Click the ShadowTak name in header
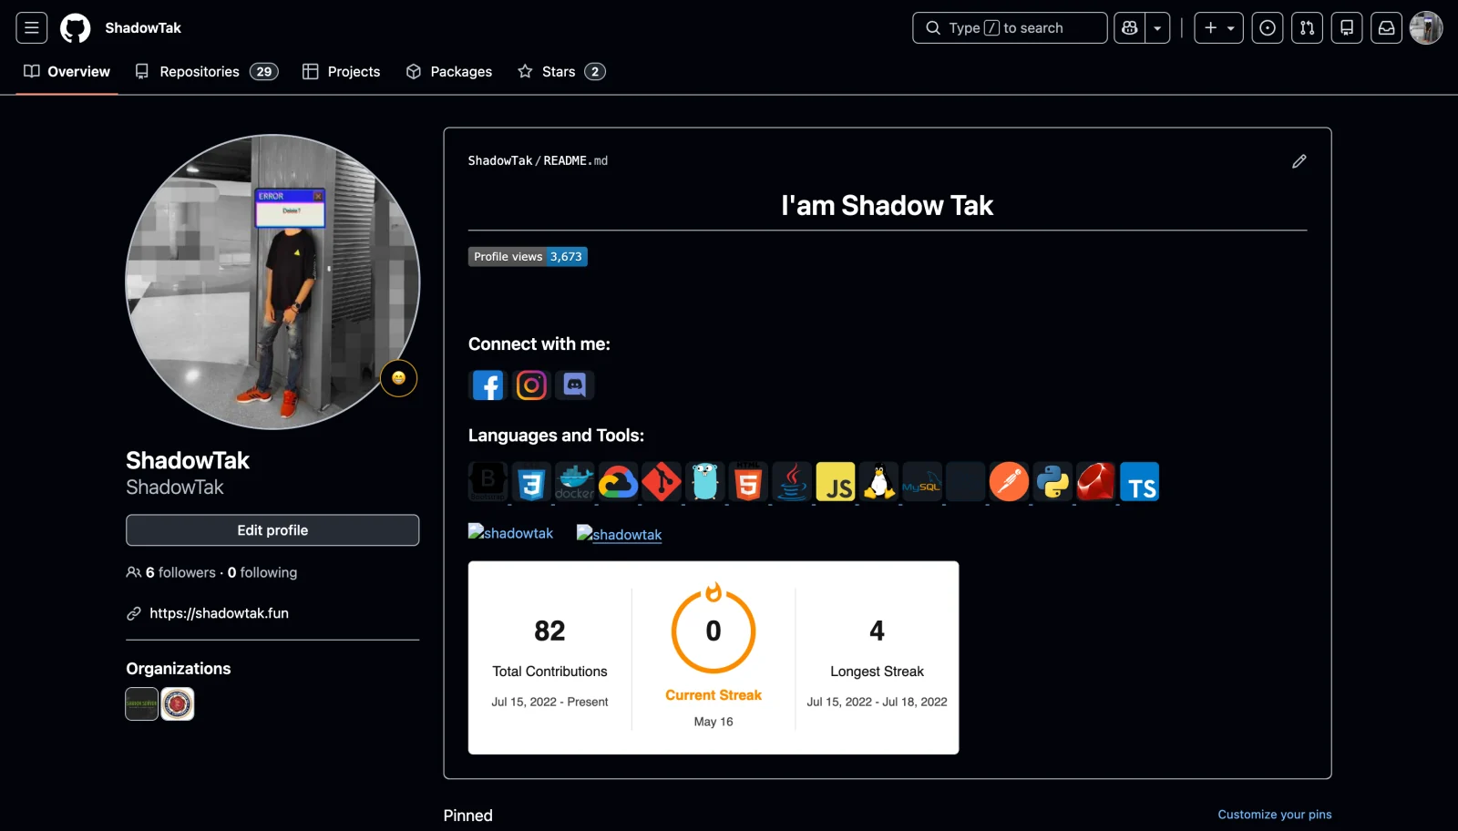The image size is (1458, 831). pyautogui.click(x=143, y=28)
